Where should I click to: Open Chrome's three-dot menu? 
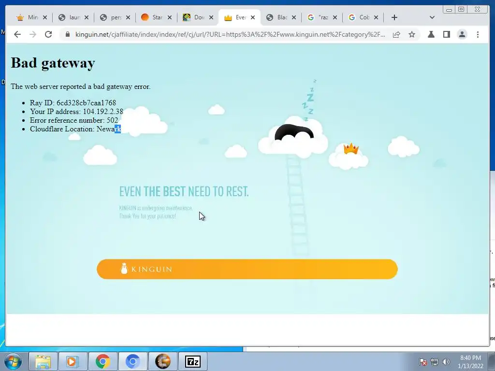click(478, 34)
